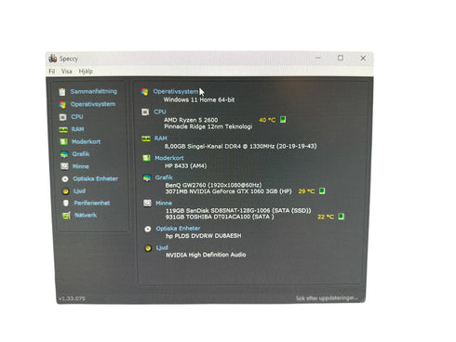Open the Hjälp menu
Screen dimensions: 456x342
pos(86,72)
